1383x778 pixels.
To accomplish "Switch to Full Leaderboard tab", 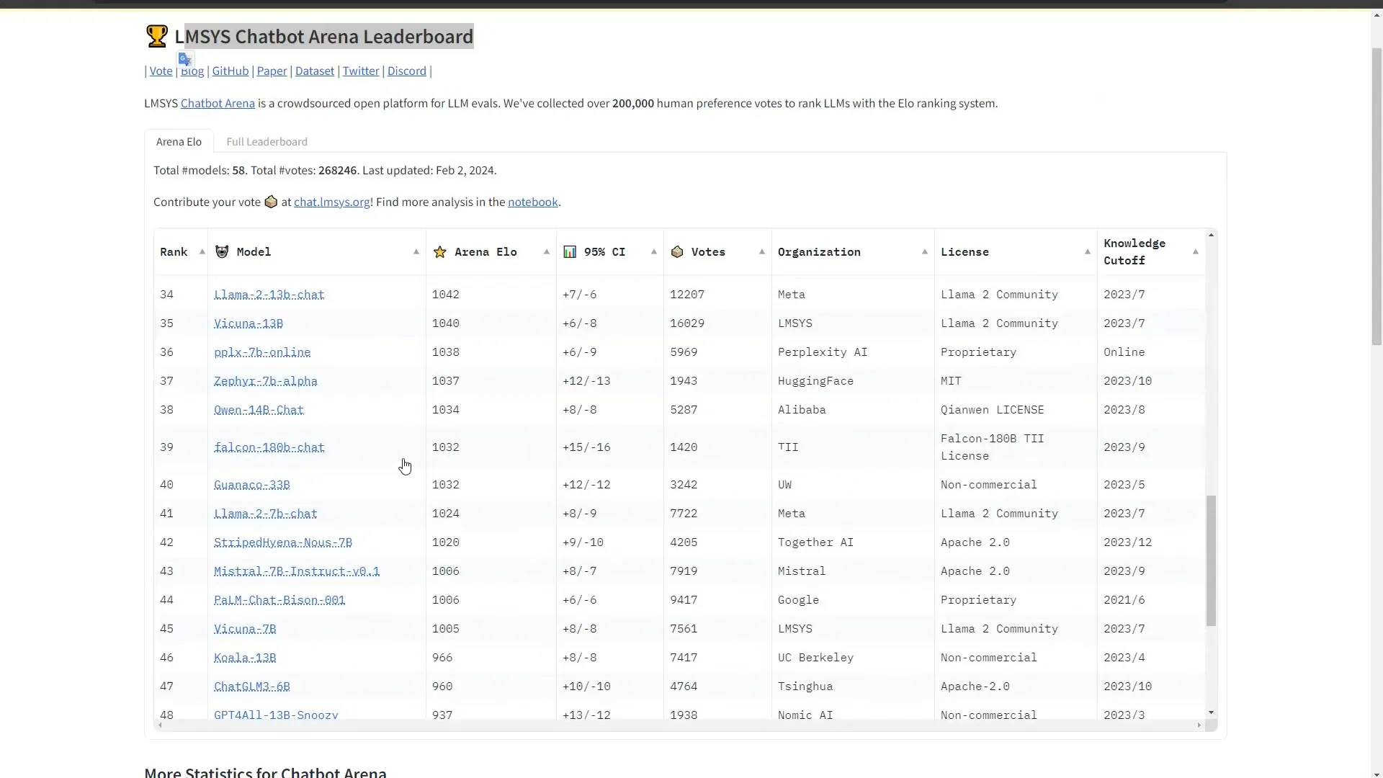I will click(267, 140).
